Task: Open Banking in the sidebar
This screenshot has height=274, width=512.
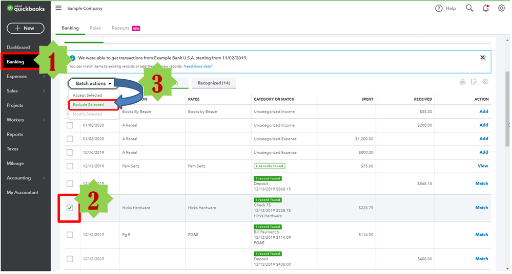Action: (x=15, y=62)
